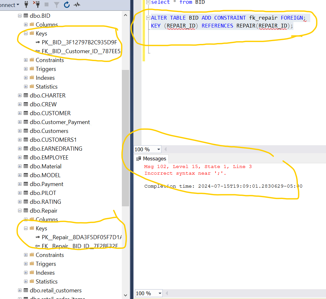Open Activity Monitor from the toolbar

76,5
